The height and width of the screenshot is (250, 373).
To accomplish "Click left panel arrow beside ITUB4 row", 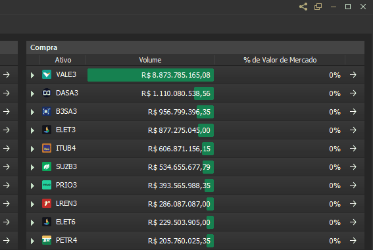I will pos(7,149).
